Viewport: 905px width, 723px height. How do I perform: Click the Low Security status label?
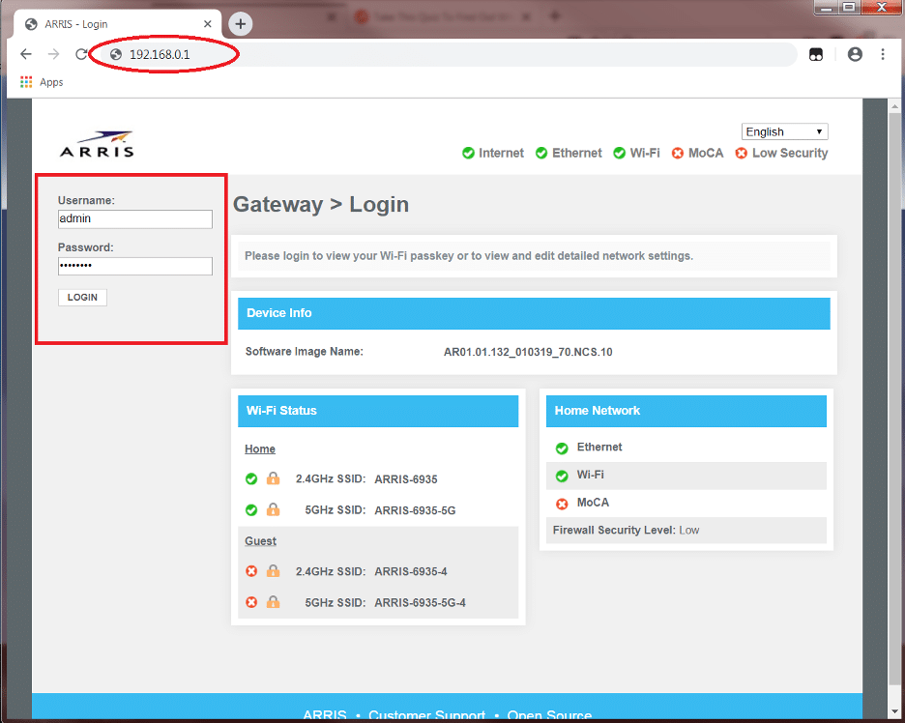pos(790,153)
